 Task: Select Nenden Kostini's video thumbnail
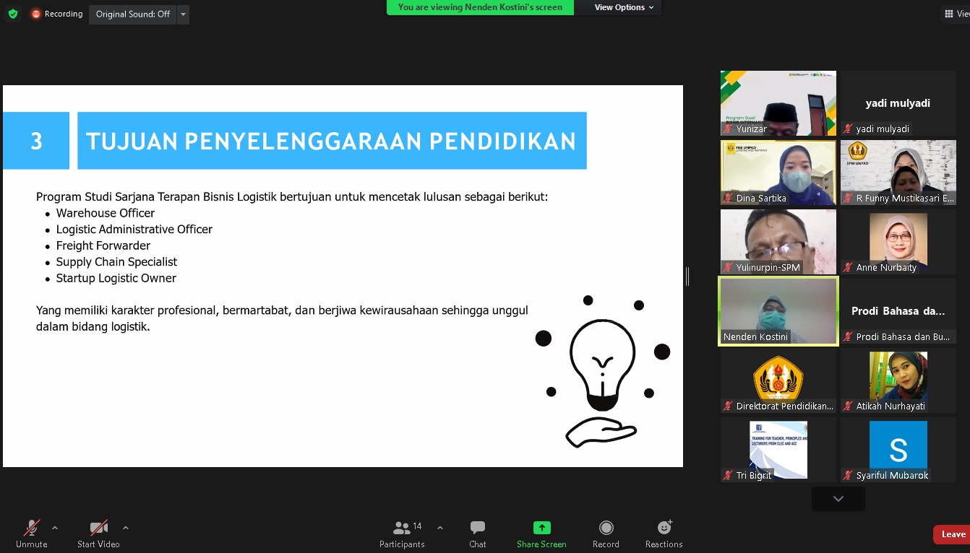(x=778, y=310)
